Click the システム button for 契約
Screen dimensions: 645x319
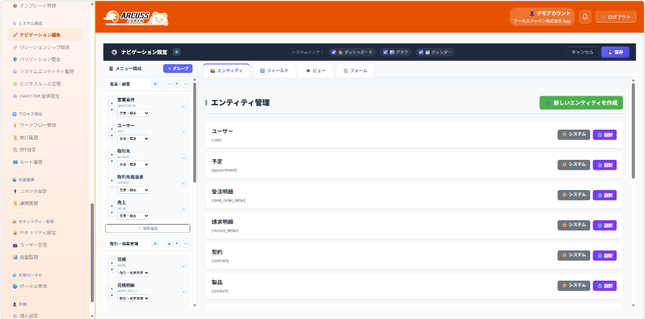pyautogui.click(x=574, y=255)
